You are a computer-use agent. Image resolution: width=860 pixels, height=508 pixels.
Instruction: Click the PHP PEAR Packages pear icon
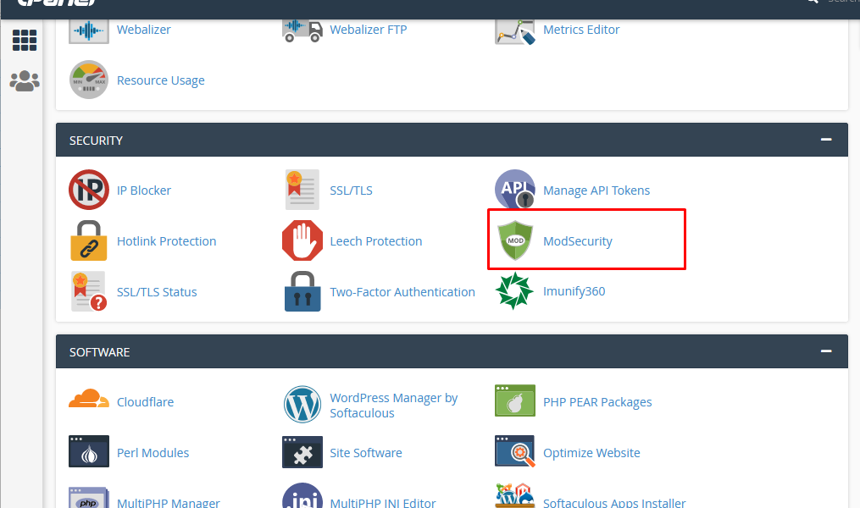[515, 400]
